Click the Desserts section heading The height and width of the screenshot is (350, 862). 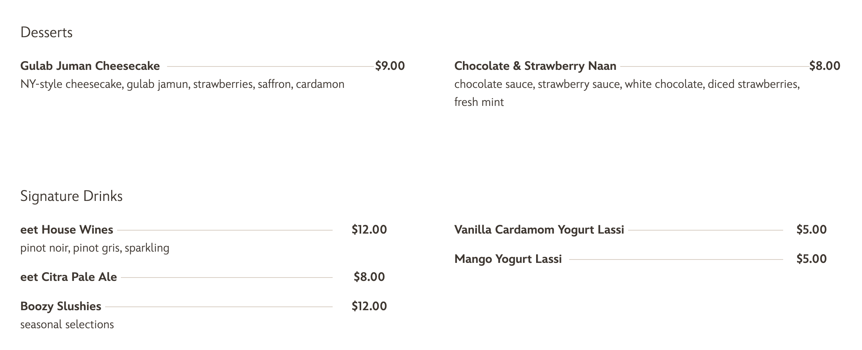pos(46,33)
